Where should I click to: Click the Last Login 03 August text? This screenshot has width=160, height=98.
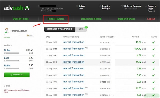click(x=52, y=9)
